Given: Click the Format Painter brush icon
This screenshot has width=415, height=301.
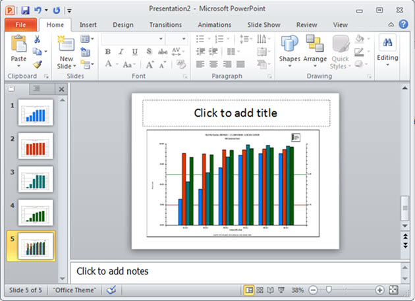Looking at the screenshot, I should 38,65.
